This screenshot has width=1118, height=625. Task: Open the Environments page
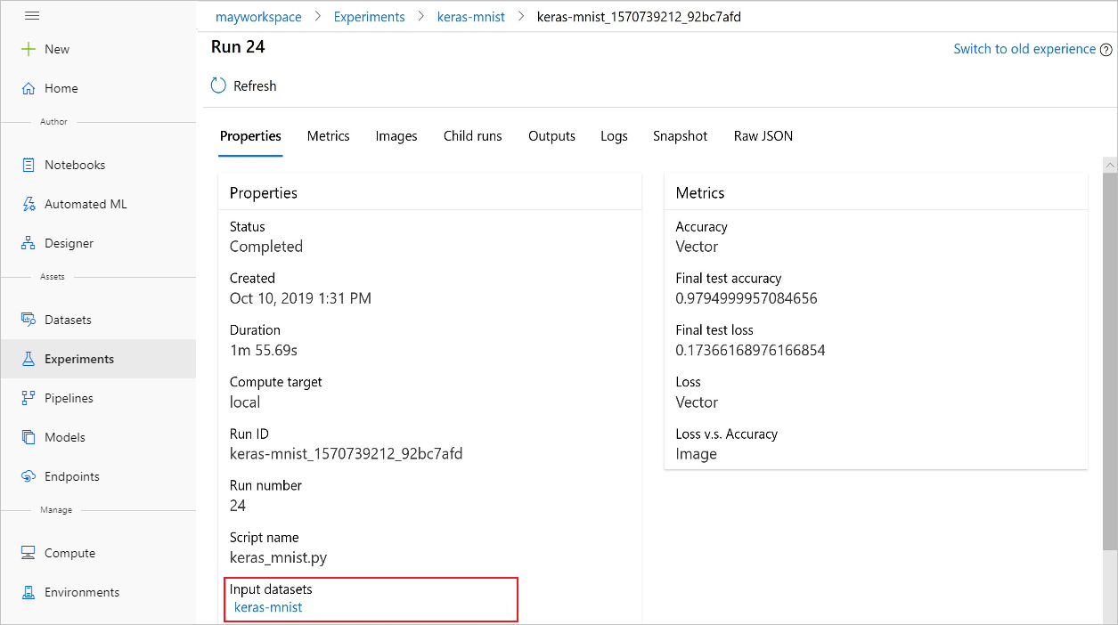pyautogui.click(x=82, y=591)
